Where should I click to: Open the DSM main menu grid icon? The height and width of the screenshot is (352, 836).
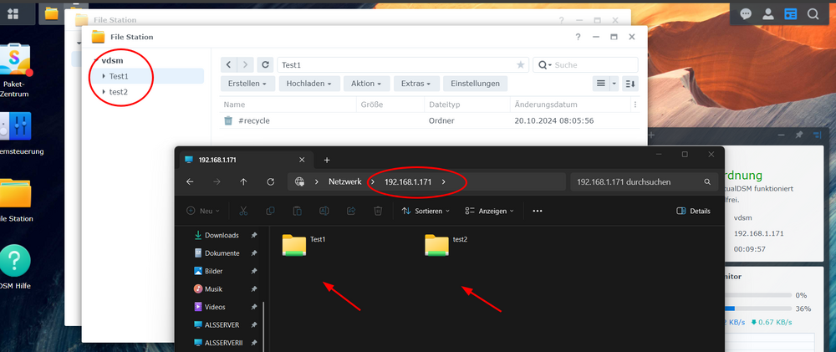click(x=12, y=14)
